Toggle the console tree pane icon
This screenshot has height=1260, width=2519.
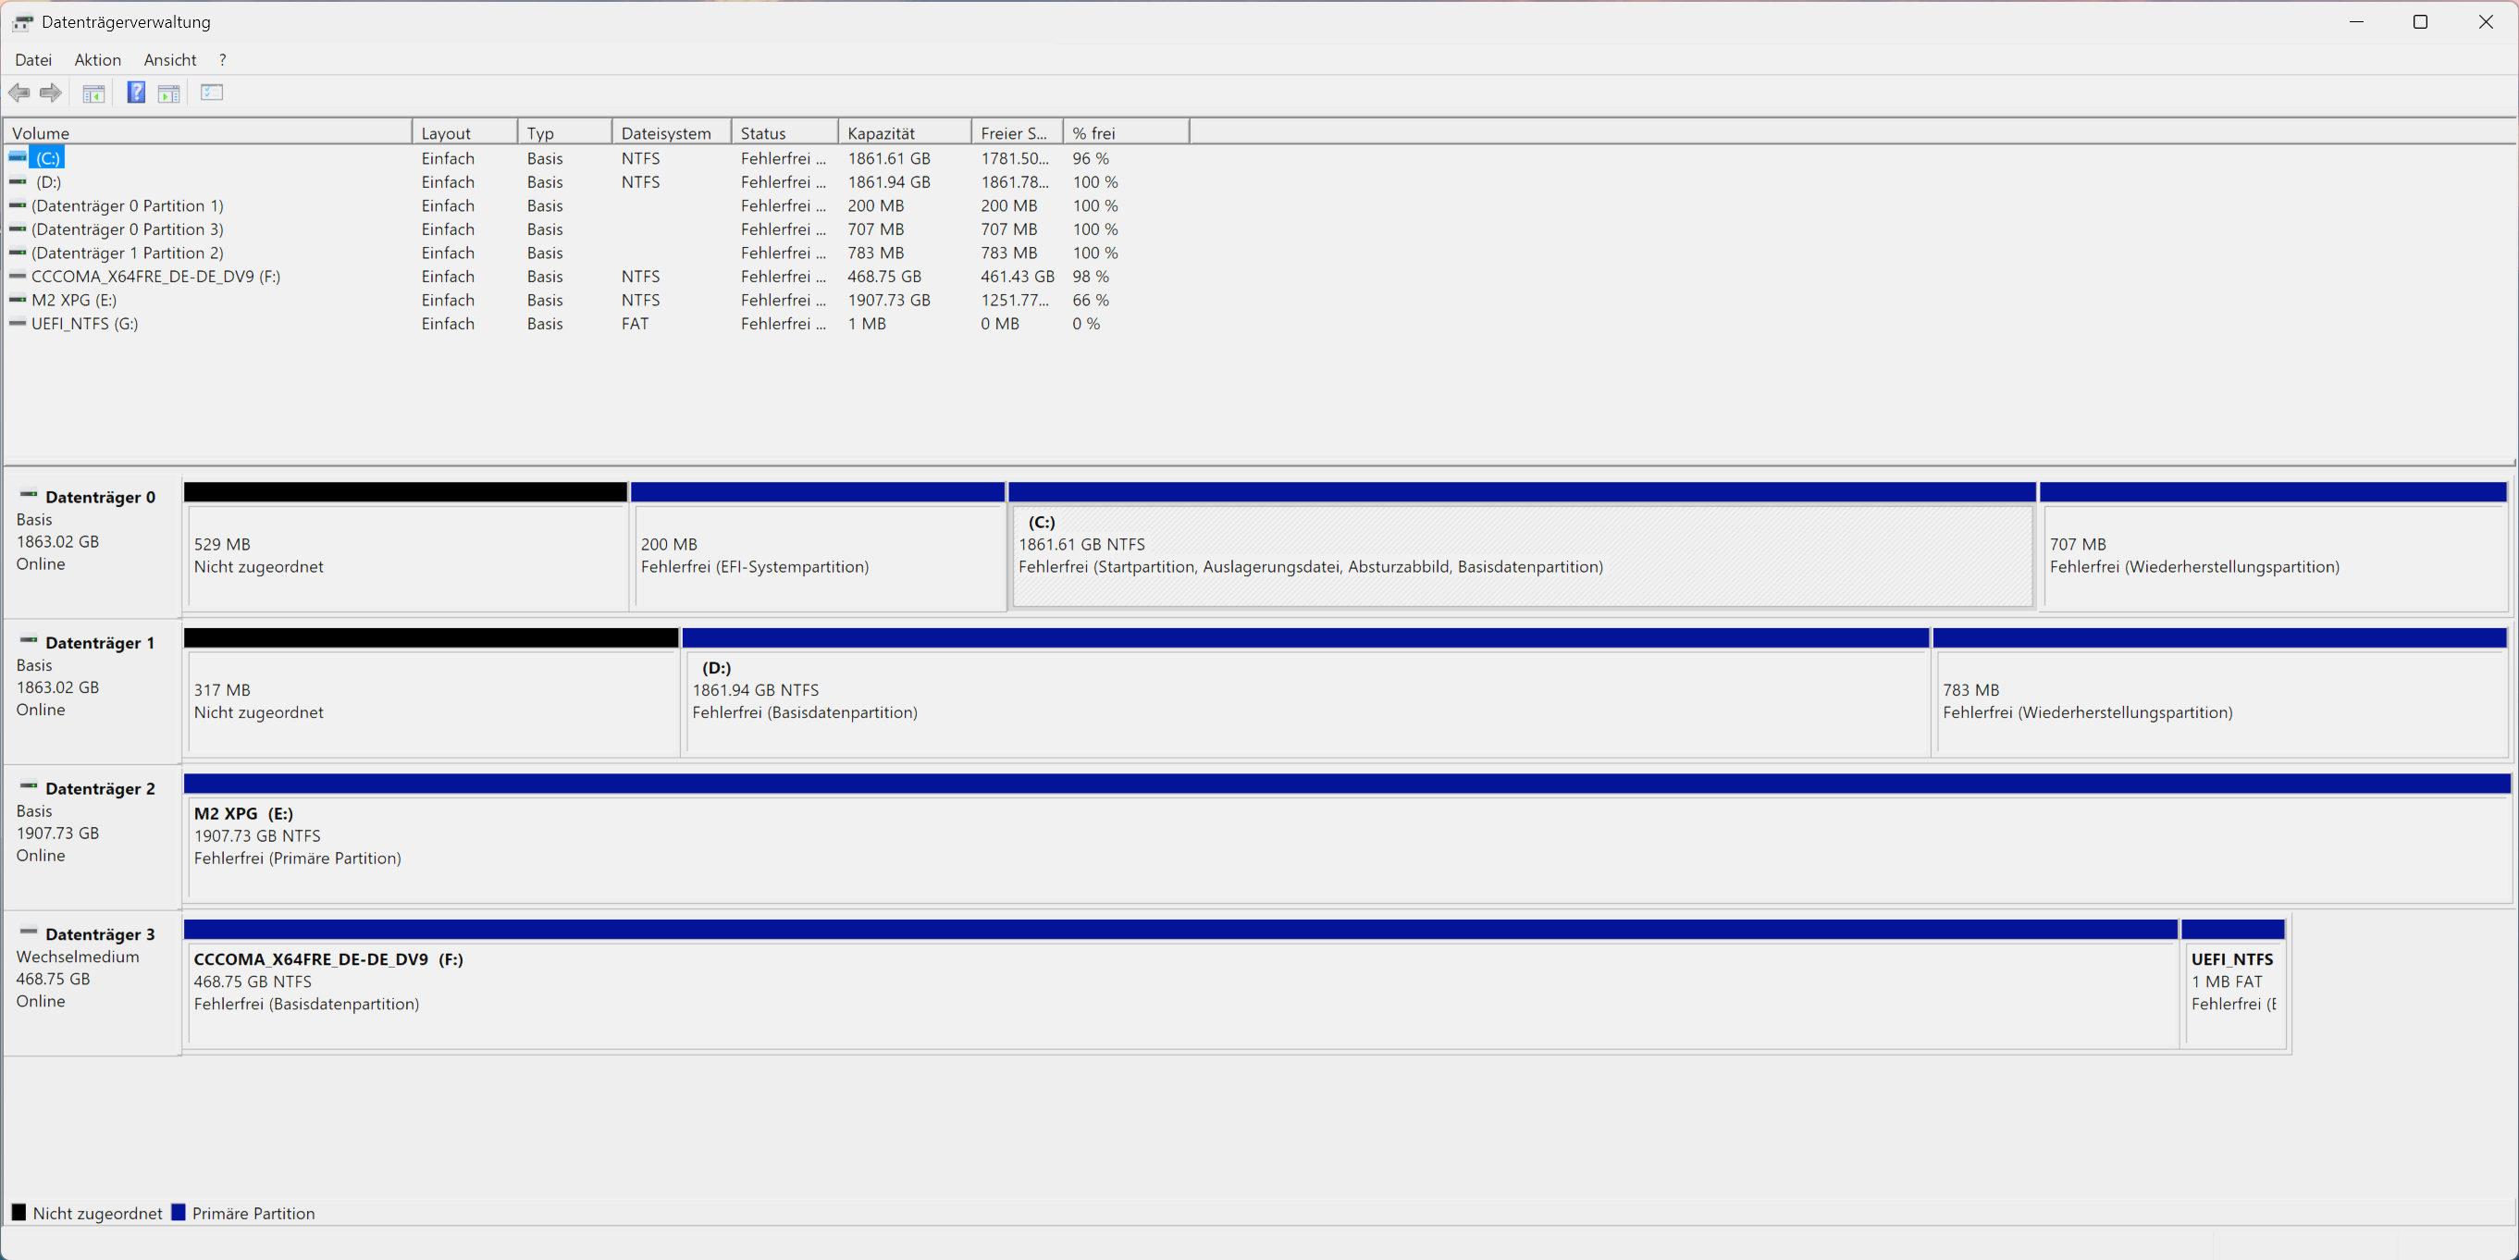click(x=93, y=93)
